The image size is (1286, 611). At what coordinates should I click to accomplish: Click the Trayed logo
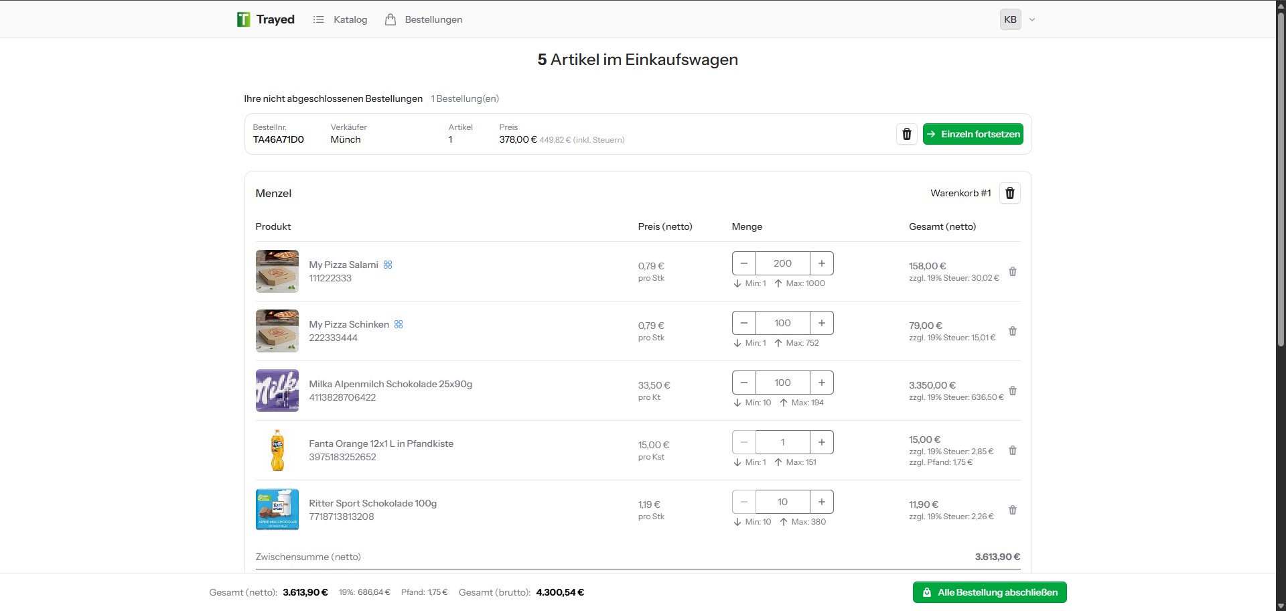pos(266,19)
